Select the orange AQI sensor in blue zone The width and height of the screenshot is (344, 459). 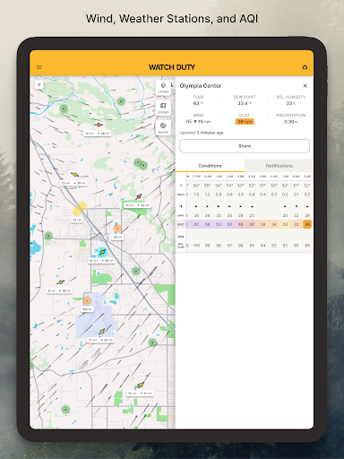[87, 300]
